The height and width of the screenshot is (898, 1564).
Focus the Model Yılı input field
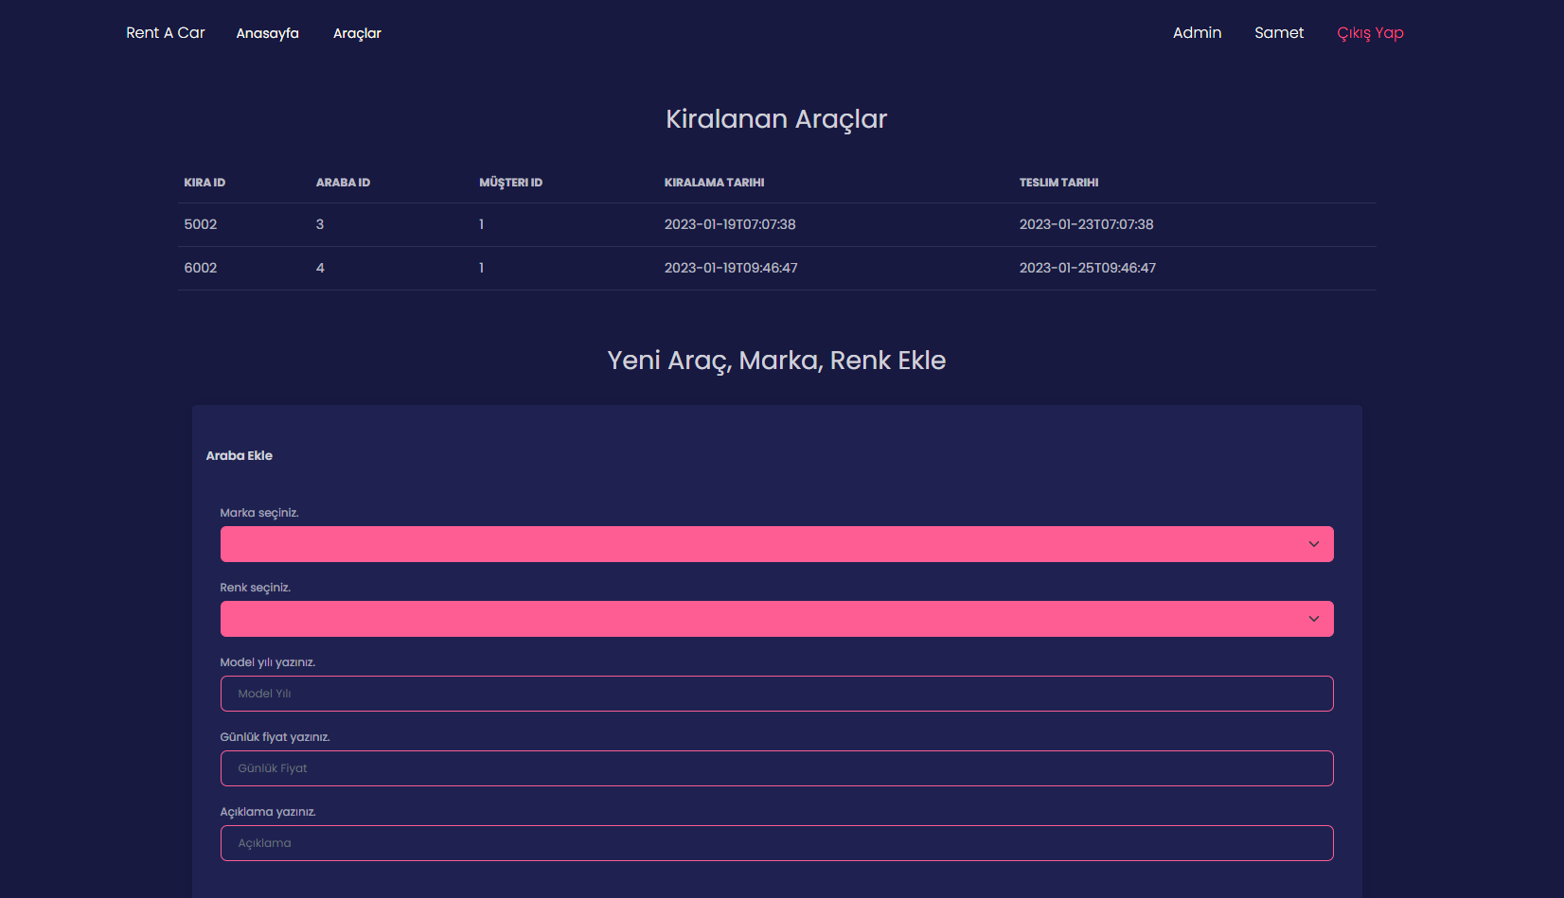(776, 693)
